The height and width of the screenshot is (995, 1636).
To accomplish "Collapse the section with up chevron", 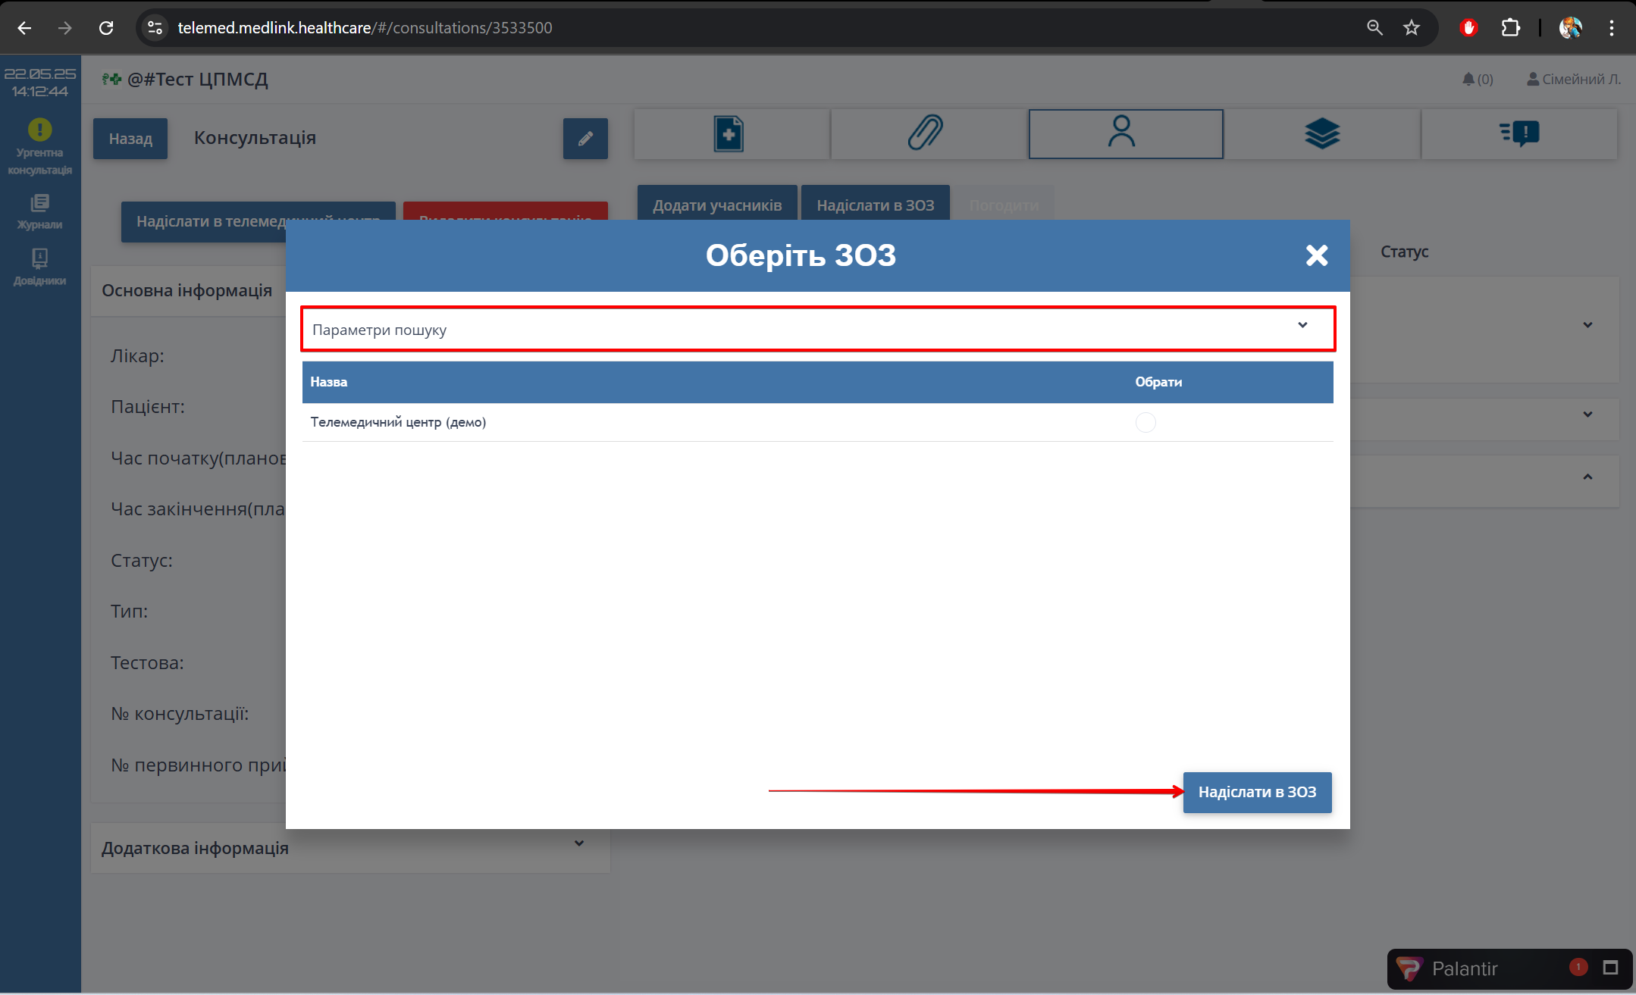I will coord(1587,477).
